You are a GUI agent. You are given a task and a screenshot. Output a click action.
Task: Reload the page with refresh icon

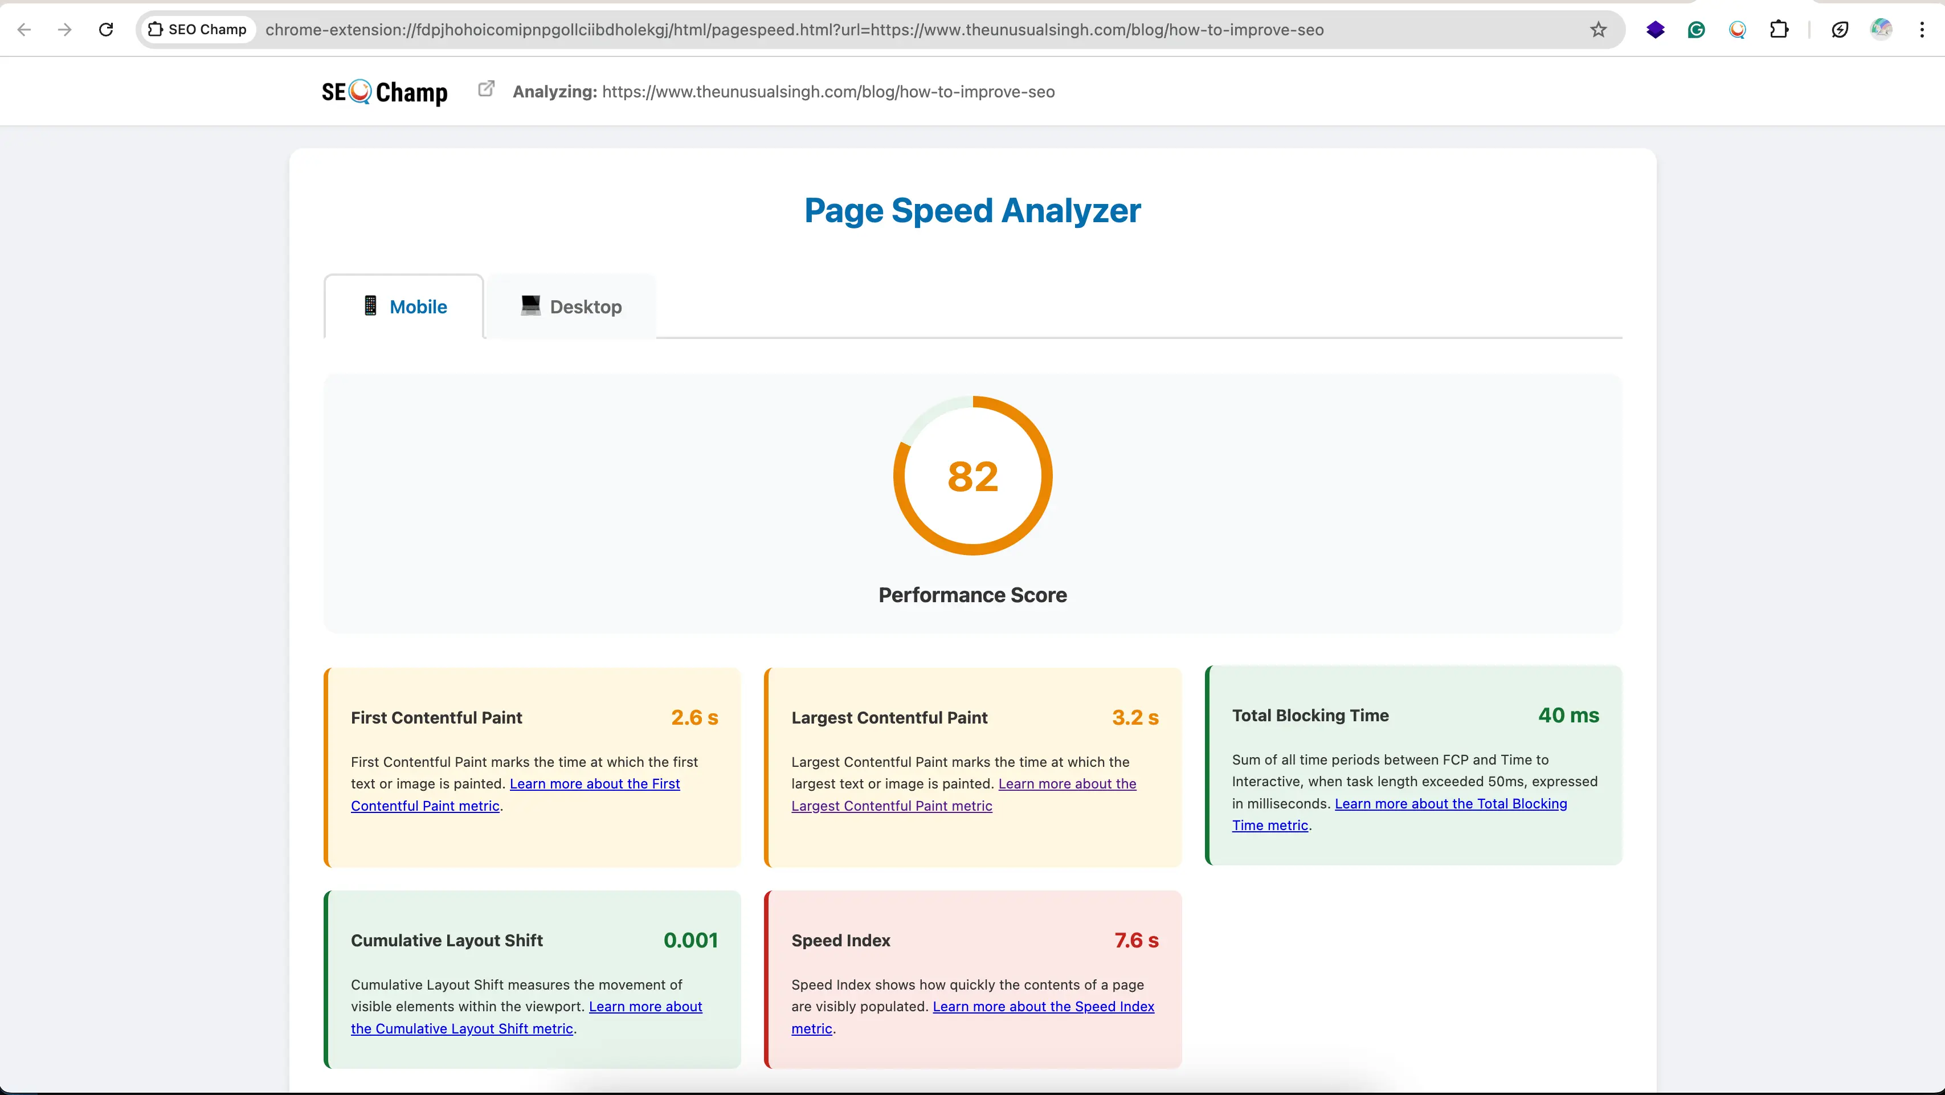click(x=107, y=30)
